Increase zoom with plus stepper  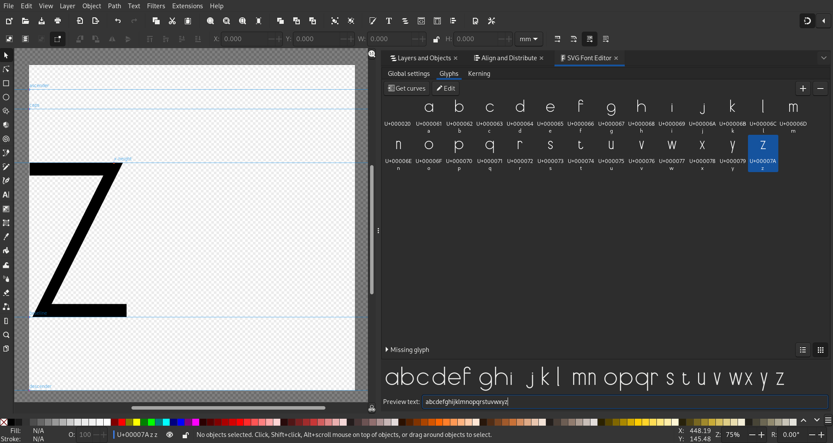(761, 435)
